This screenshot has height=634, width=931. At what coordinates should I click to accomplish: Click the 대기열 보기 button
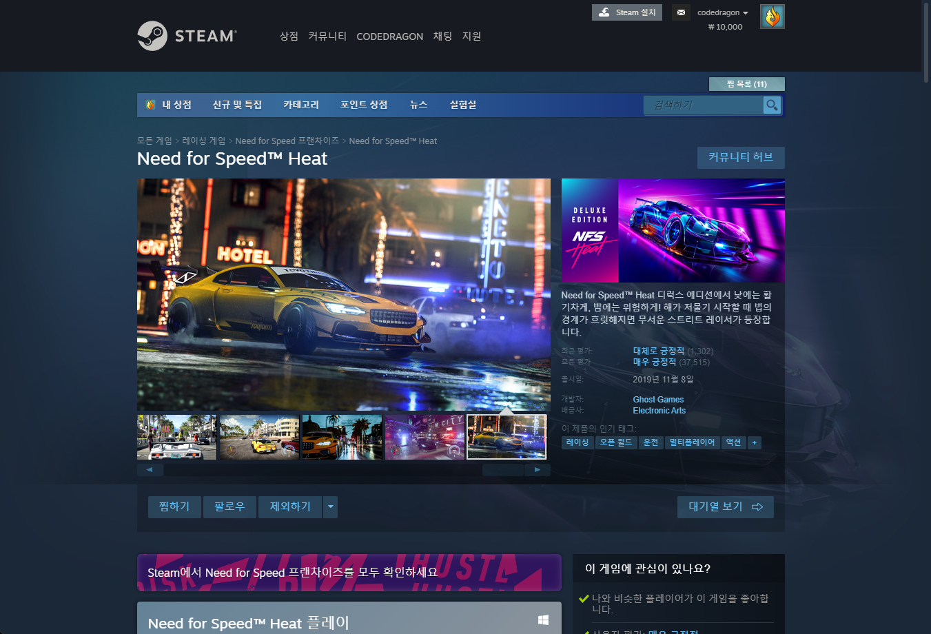click(x=725, y=507)
